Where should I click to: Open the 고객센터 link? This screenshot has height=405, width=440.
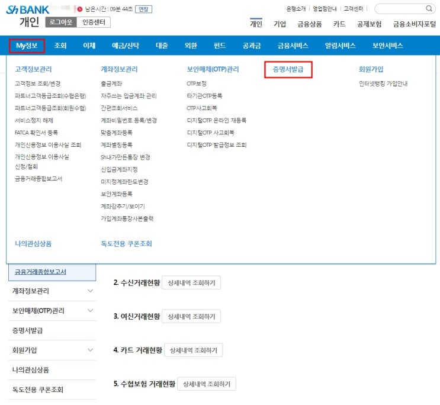[354, 9]
